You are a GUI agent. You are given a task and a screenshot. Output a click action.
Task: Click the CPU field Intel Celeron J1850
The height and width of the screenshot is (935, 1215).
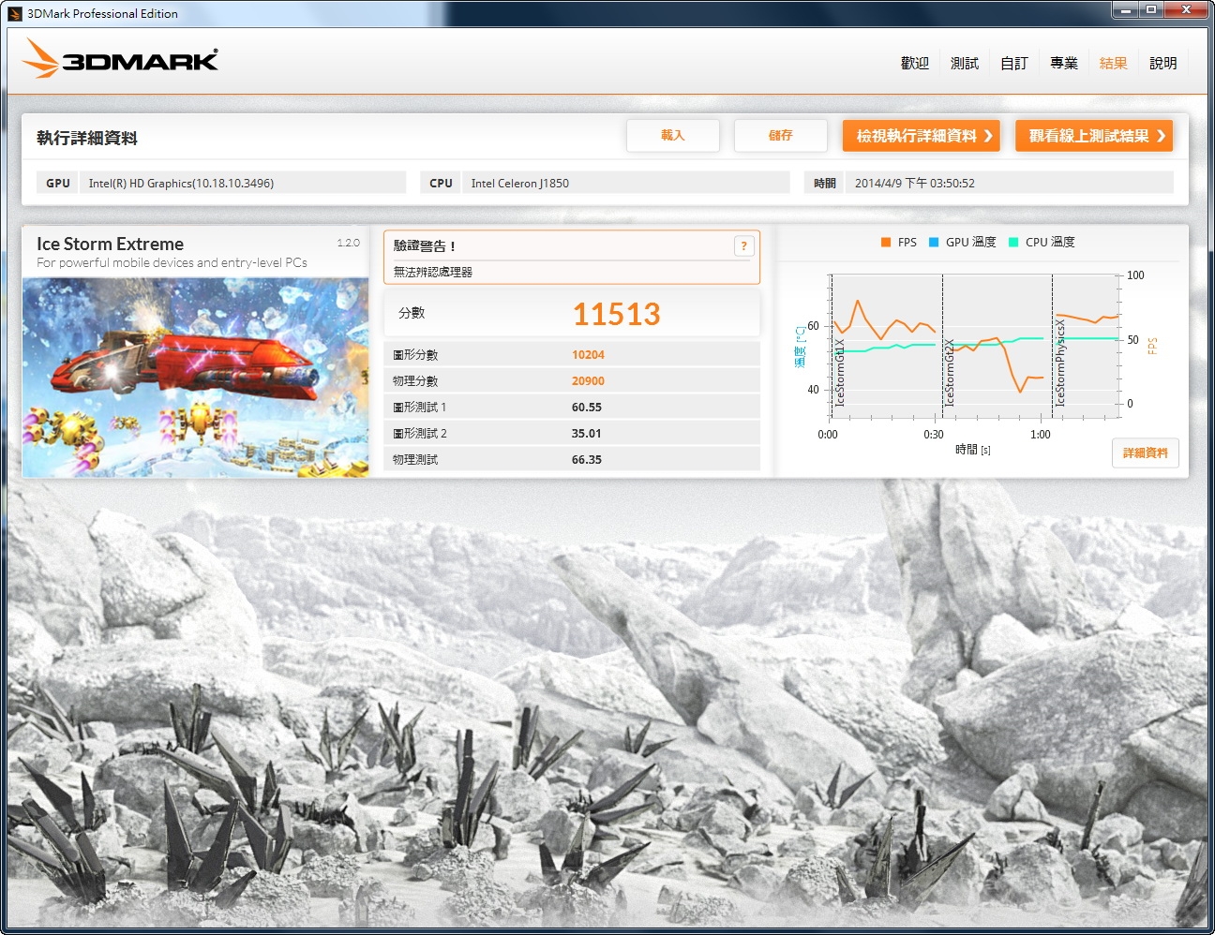coord(625,183)
